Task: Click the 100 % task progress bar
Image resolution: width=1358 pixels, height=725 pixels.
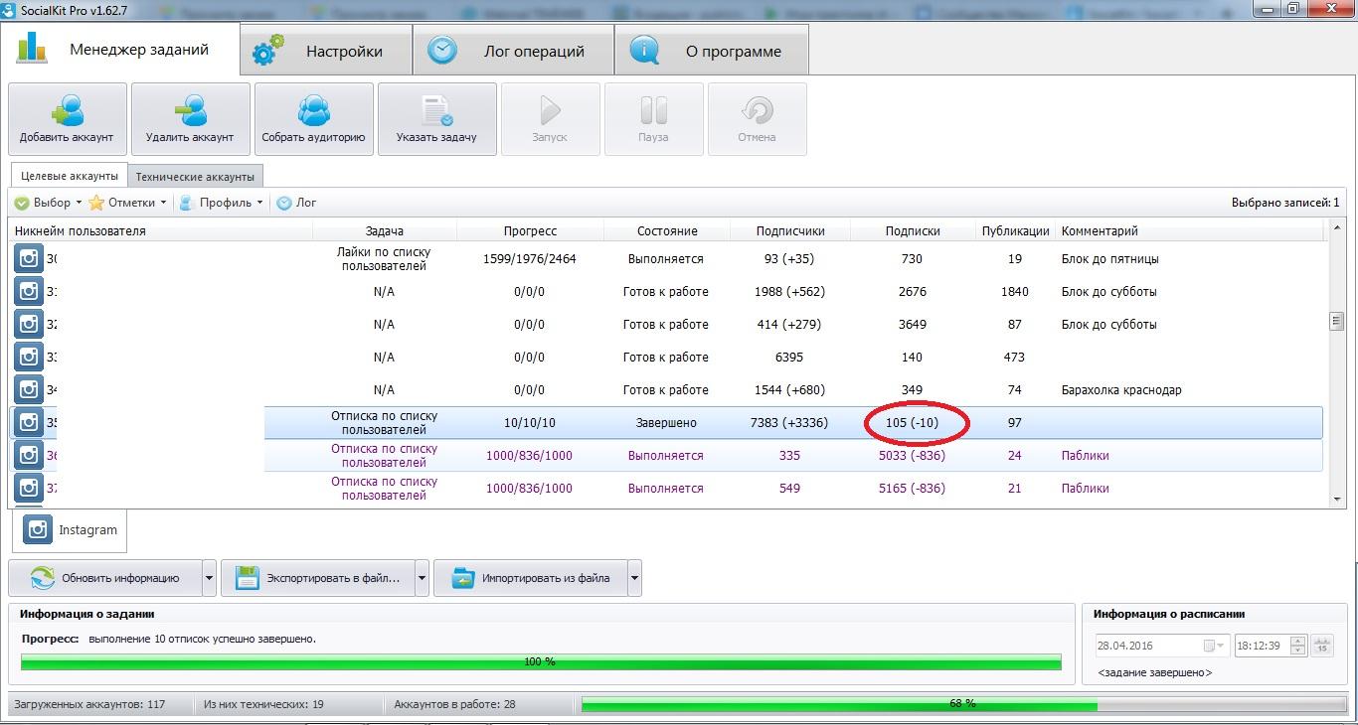Action: click(541, 661)
